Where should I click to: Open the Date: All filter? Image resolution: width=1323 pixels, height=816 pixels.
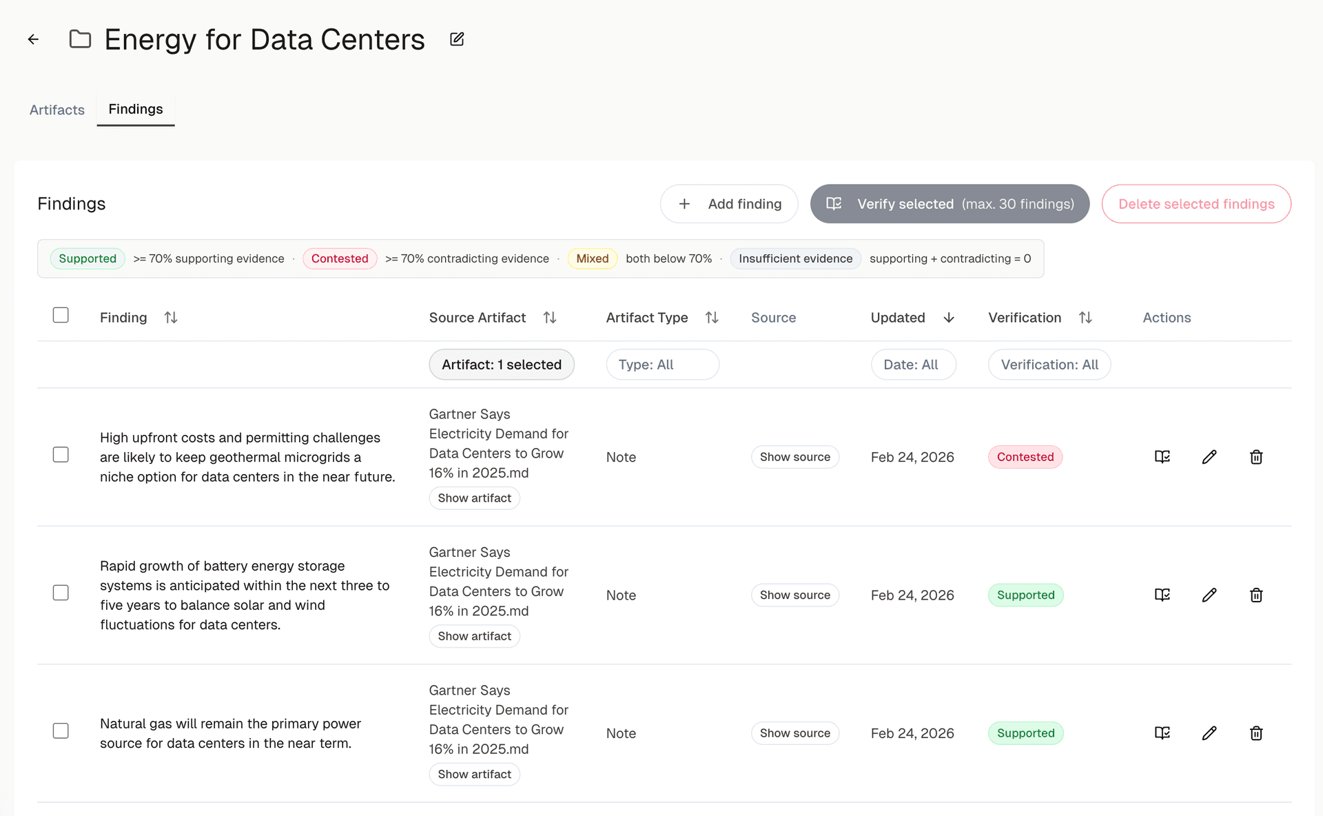913,365
